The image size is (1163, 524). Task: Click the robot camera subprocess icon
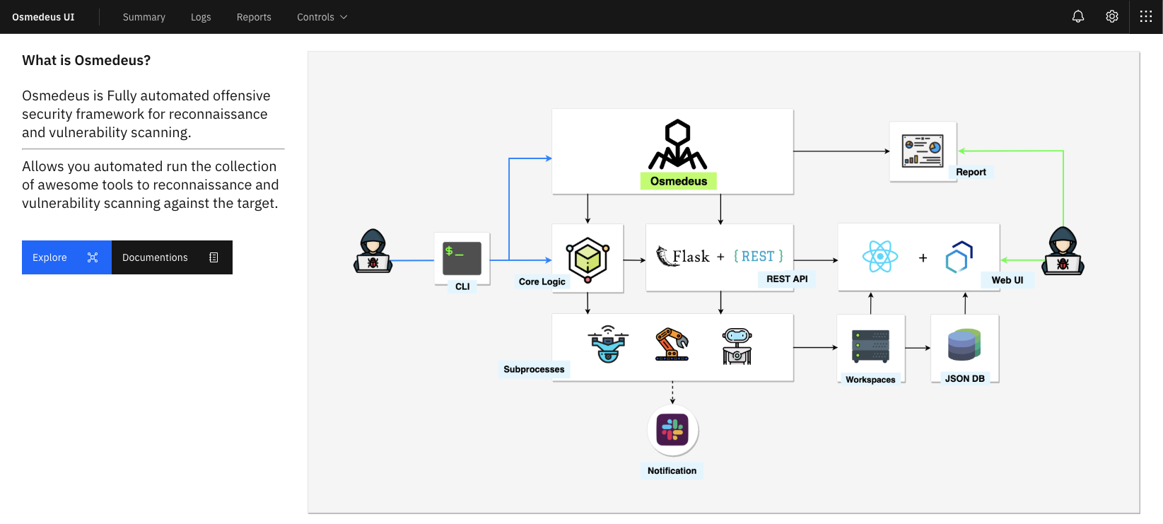737,346
